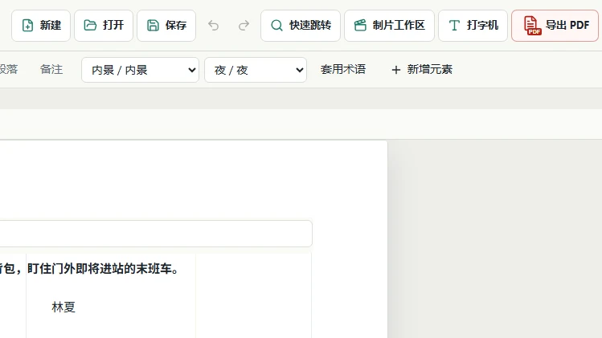The width and height of the screenshot is (602, 338).
Task: Click the 新建 new file button
Action: point(41,26)
